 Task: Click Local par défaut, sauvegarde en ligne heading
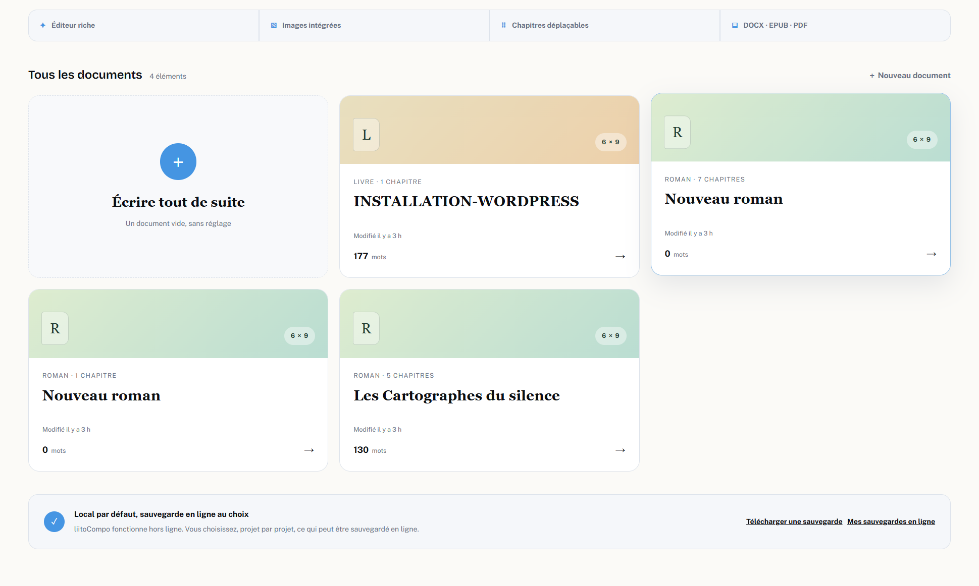(x=162, y=514)
